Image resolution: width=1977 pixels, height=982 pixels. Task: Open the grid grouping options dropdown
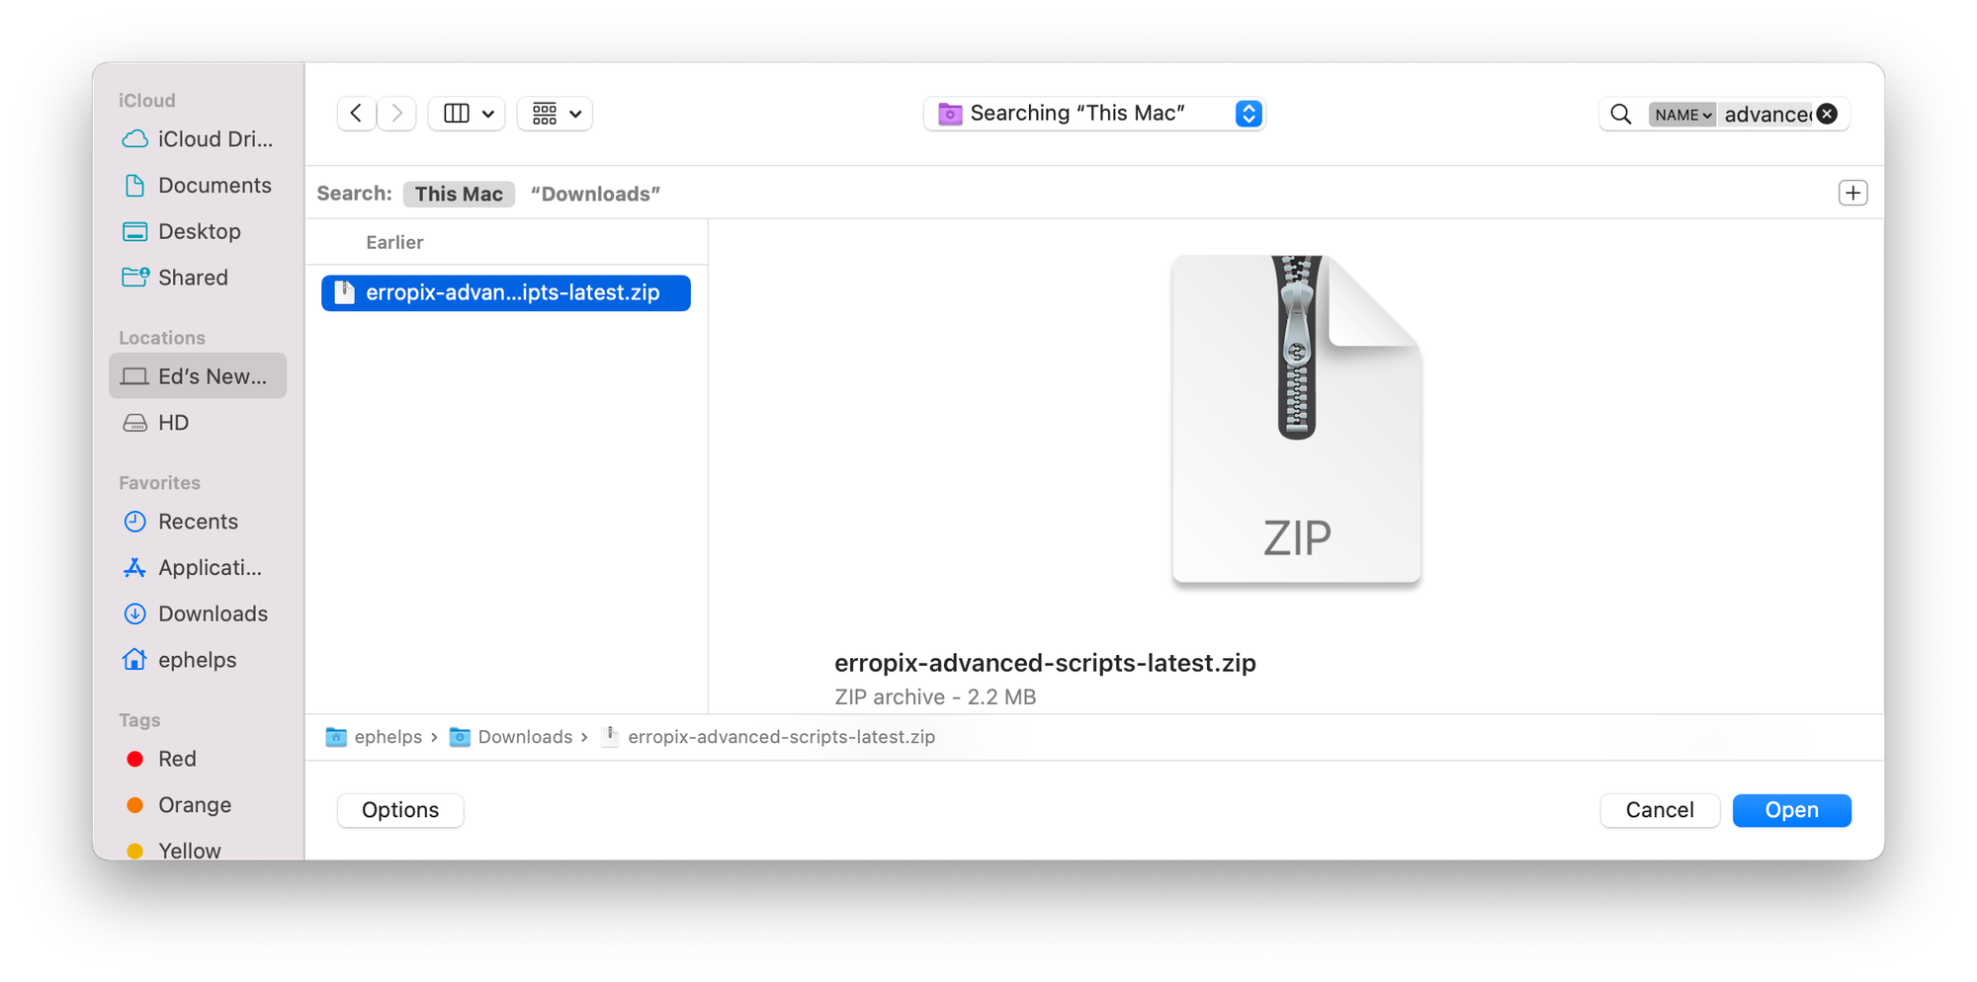tap(556, 114)
